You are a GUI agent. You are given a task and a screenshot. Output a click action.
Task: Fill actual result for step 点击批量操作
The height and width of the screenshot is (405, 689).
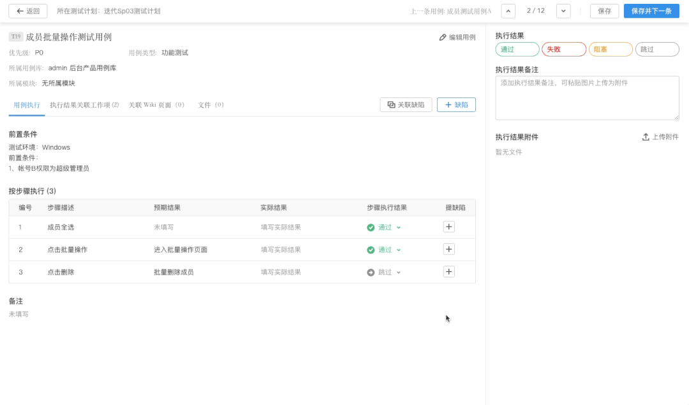click(x=281, y=250)
